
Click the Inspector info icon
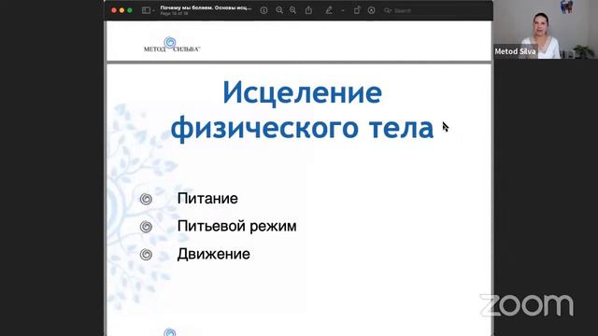pyautogui.click(x=263, y=10)
